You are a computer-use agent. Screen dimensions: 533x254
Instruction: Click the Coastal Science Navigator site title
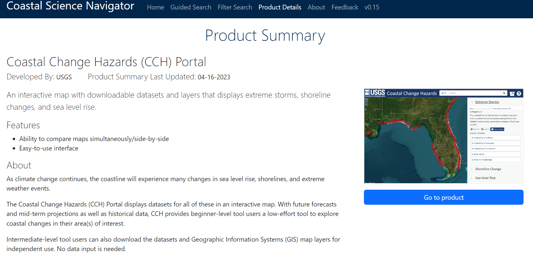pos(70,6)
